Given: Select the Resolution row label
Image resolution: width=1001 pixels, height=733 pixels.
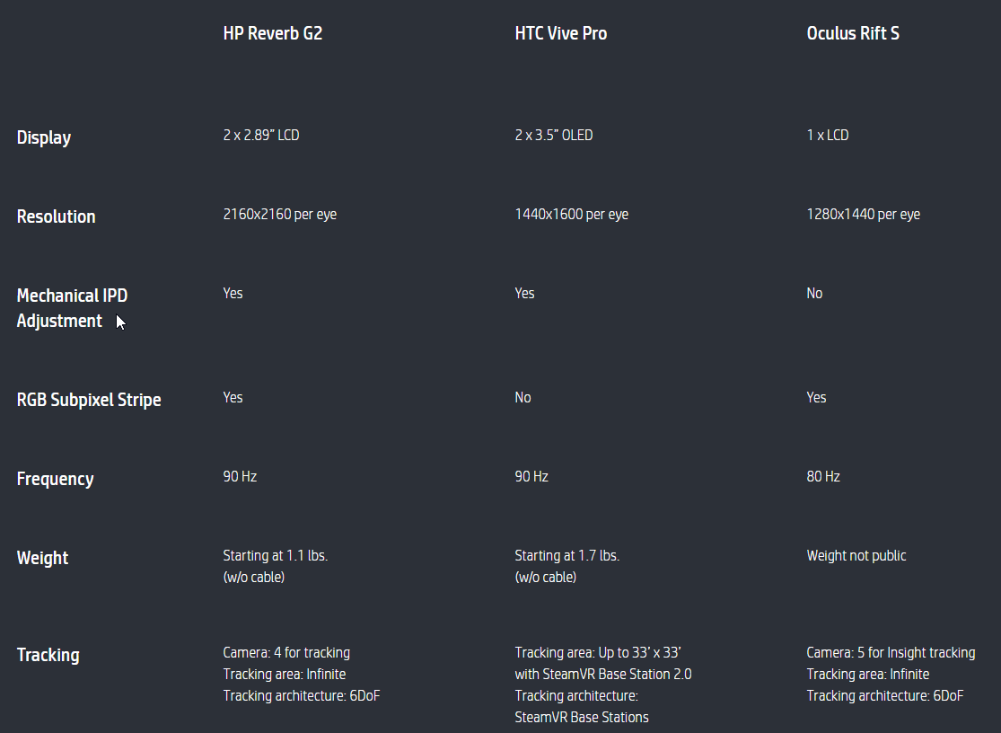Looking at the screenshot, I should click(x=57, y=216).
